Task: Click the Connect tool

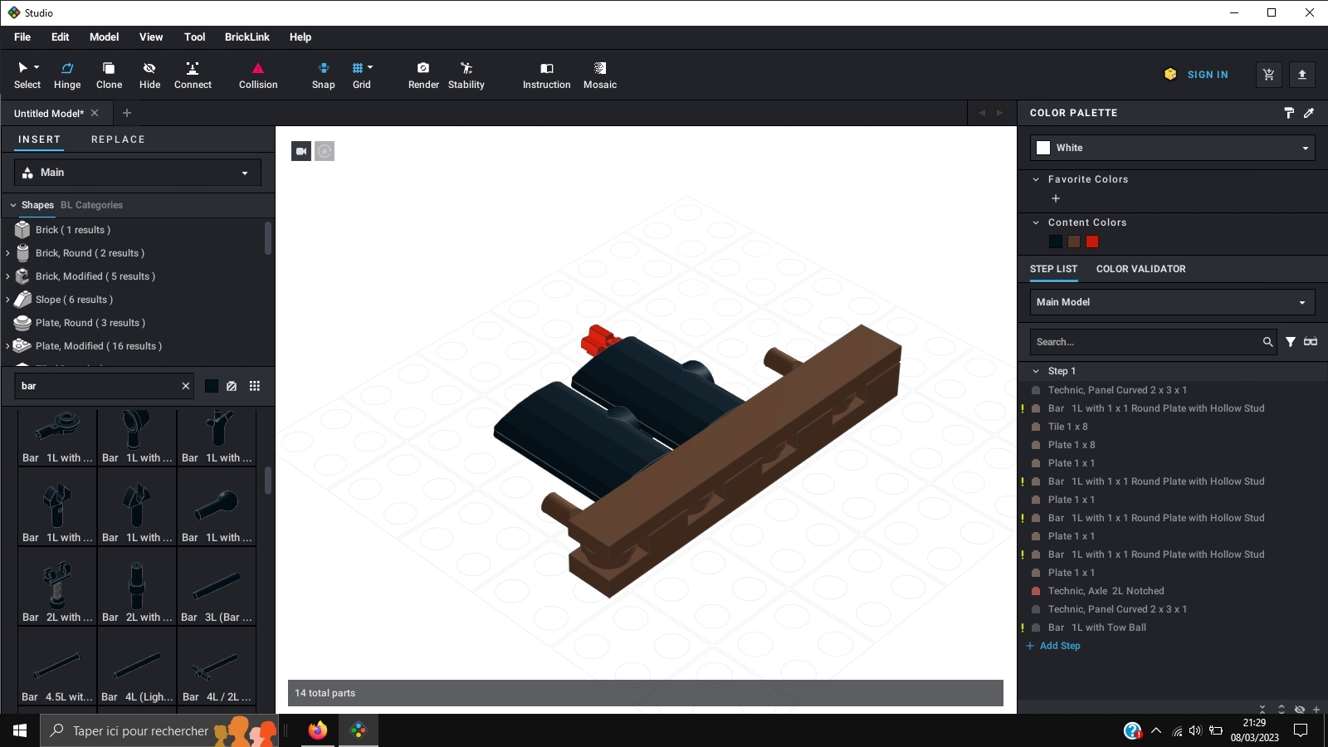Action: (x=193, y=75)
